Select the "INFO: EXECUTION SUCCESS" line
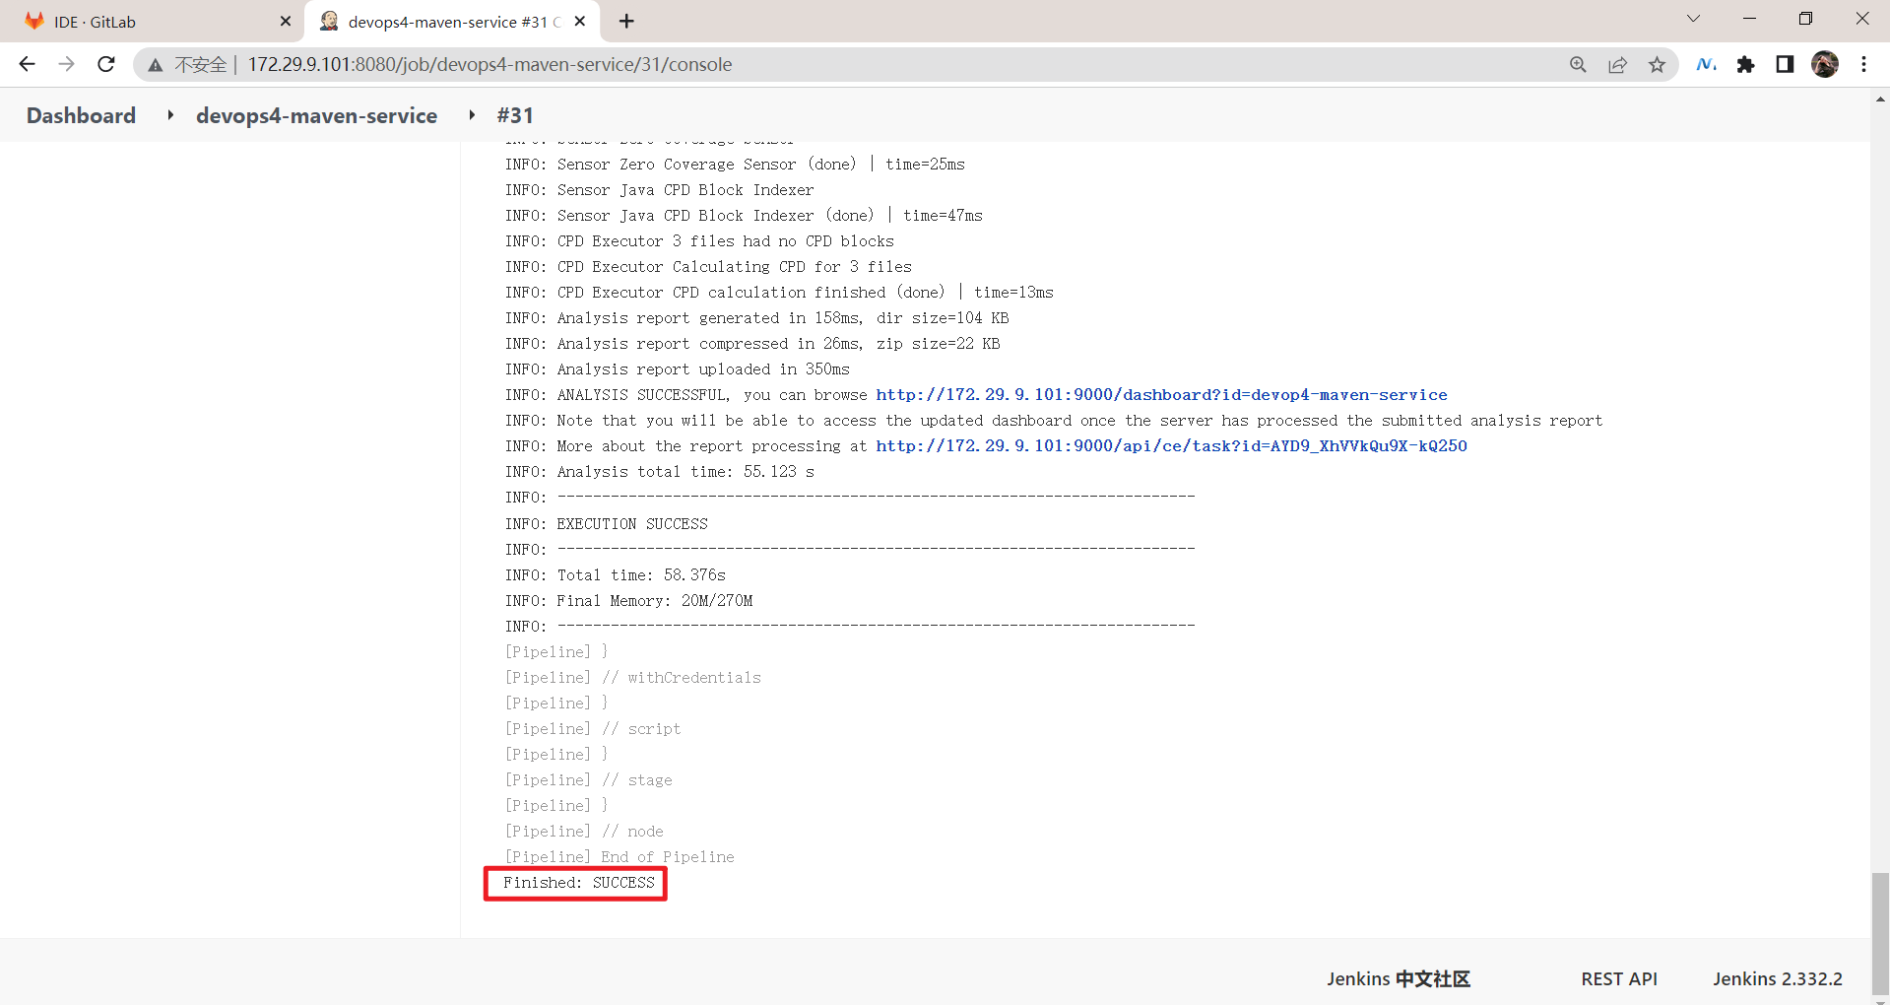Image resolution: width=1890 pixels, height=1005 pixels. [x=607, y=523]
